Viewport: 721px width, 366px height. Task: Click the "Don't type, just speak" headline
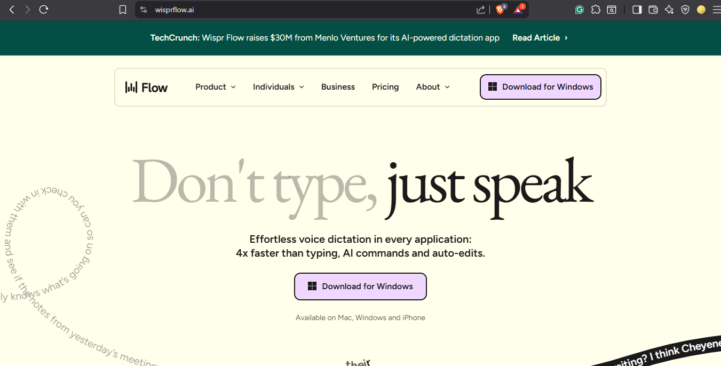click(x=362, y=187)
